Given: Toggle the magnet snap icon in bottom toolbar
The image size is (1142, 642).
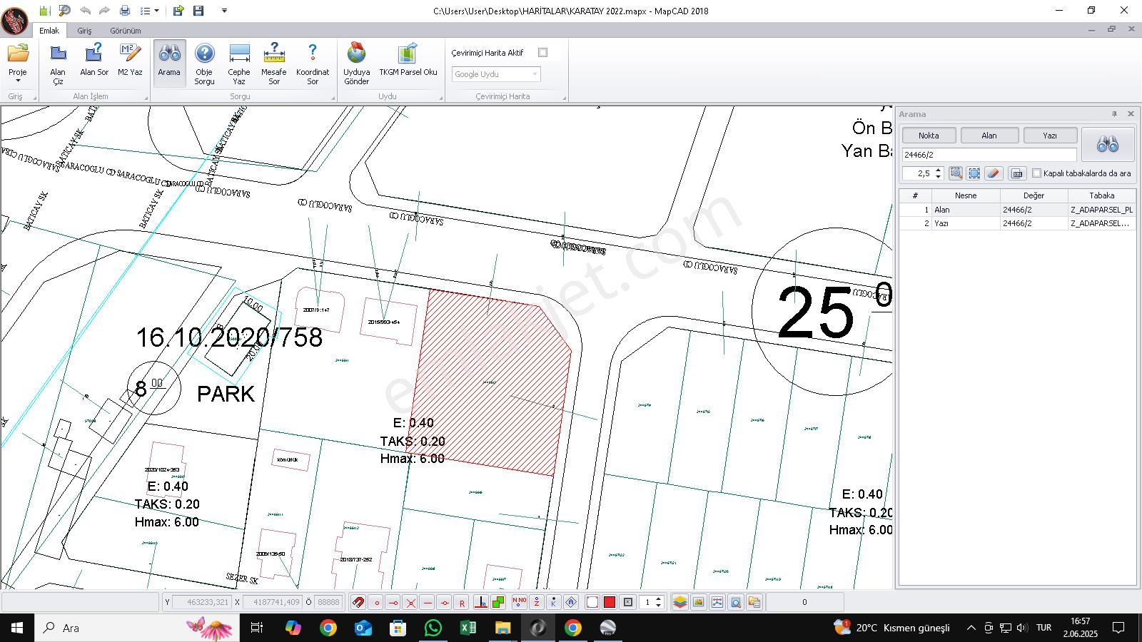Looking at the screenshot, I should (358, 602).
